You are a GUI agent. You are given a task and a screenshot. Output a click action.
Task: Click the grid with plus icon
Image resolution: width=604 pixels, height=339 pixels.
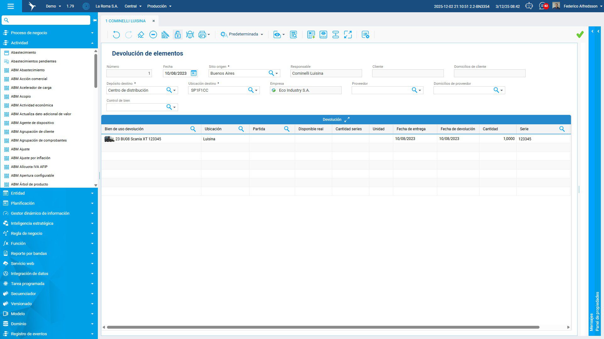(311, 35)
